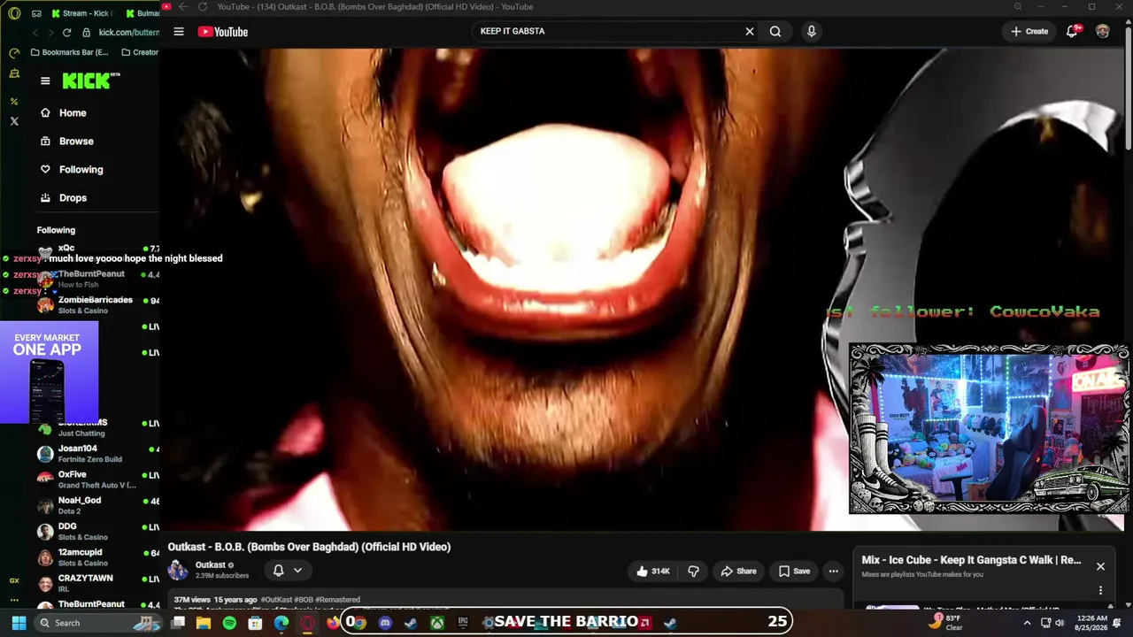Go back in the YouTube window

[183, 7]
